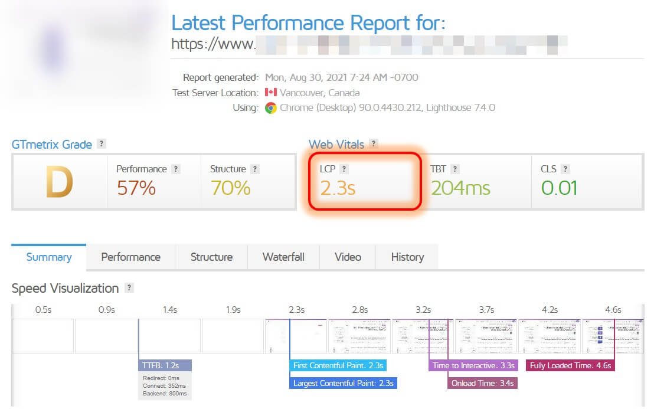
Task: Click the LCP question mark icon
Action: click(344, 169)
